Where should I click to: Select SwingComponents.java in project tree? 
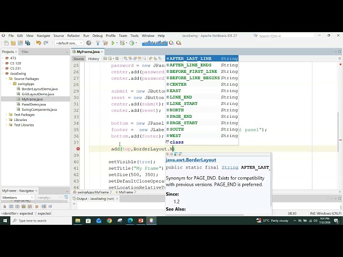[x=39, y=109]
